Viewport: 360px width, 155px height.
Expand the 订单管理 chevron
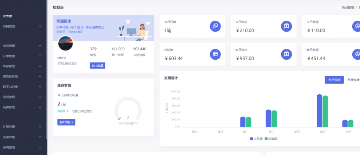tap(40, 56)
